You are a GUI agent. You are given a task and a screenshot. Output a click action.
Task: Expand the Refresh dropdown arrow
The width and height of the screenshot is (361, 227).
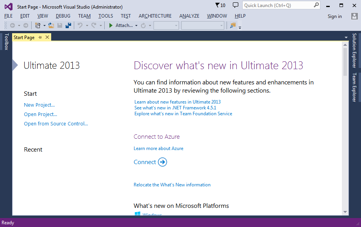click(150, 25)
